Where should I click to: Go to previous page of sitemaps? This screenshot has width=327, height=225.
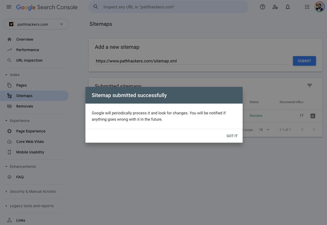(x=302, y=129)
